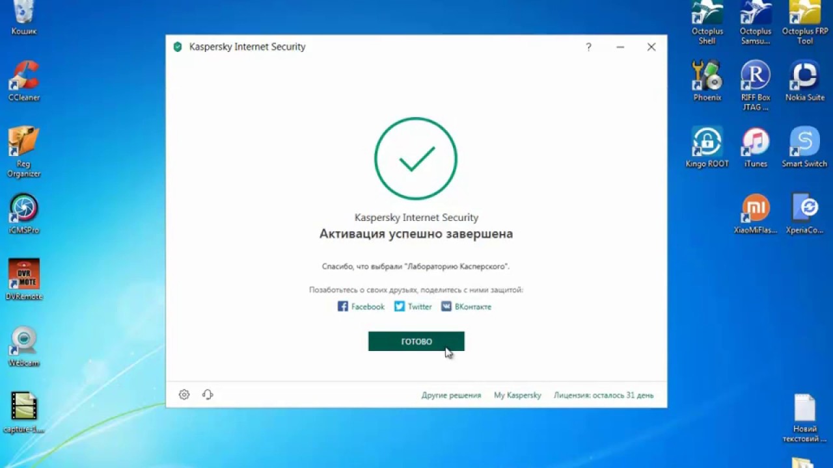Select the Octoplus Shell desktop icon
The image size is (833, 468).
coord(707,23)
